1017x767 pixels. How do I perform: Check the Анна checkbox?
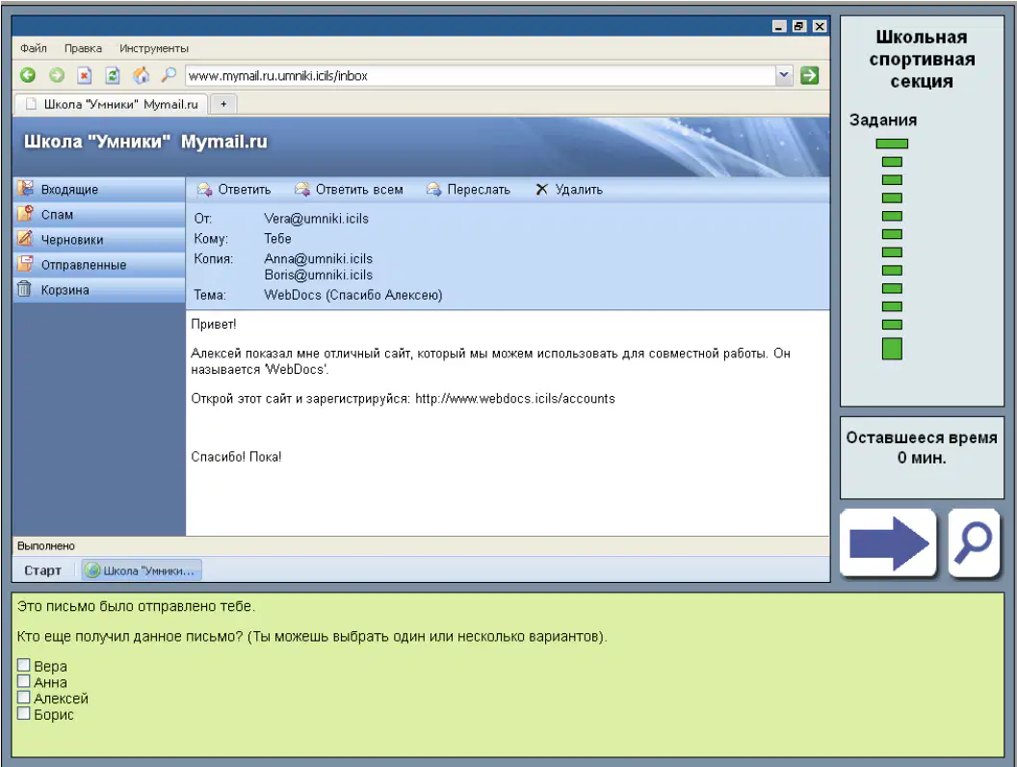coord(23,681)
